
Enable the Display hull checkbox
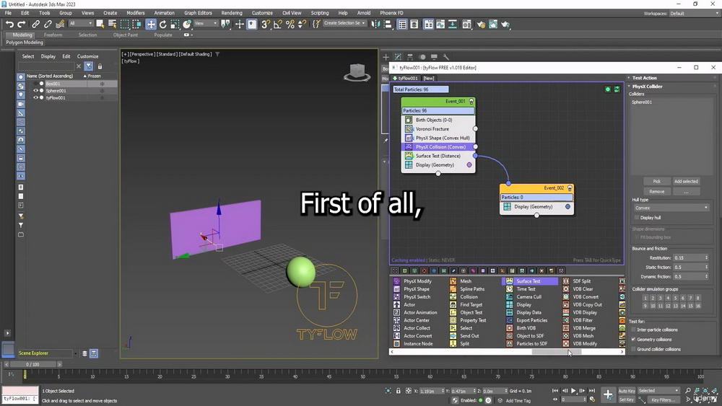[637, 218]
